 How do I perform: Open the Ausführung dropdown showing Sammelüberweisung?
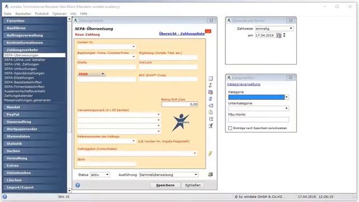196,175
